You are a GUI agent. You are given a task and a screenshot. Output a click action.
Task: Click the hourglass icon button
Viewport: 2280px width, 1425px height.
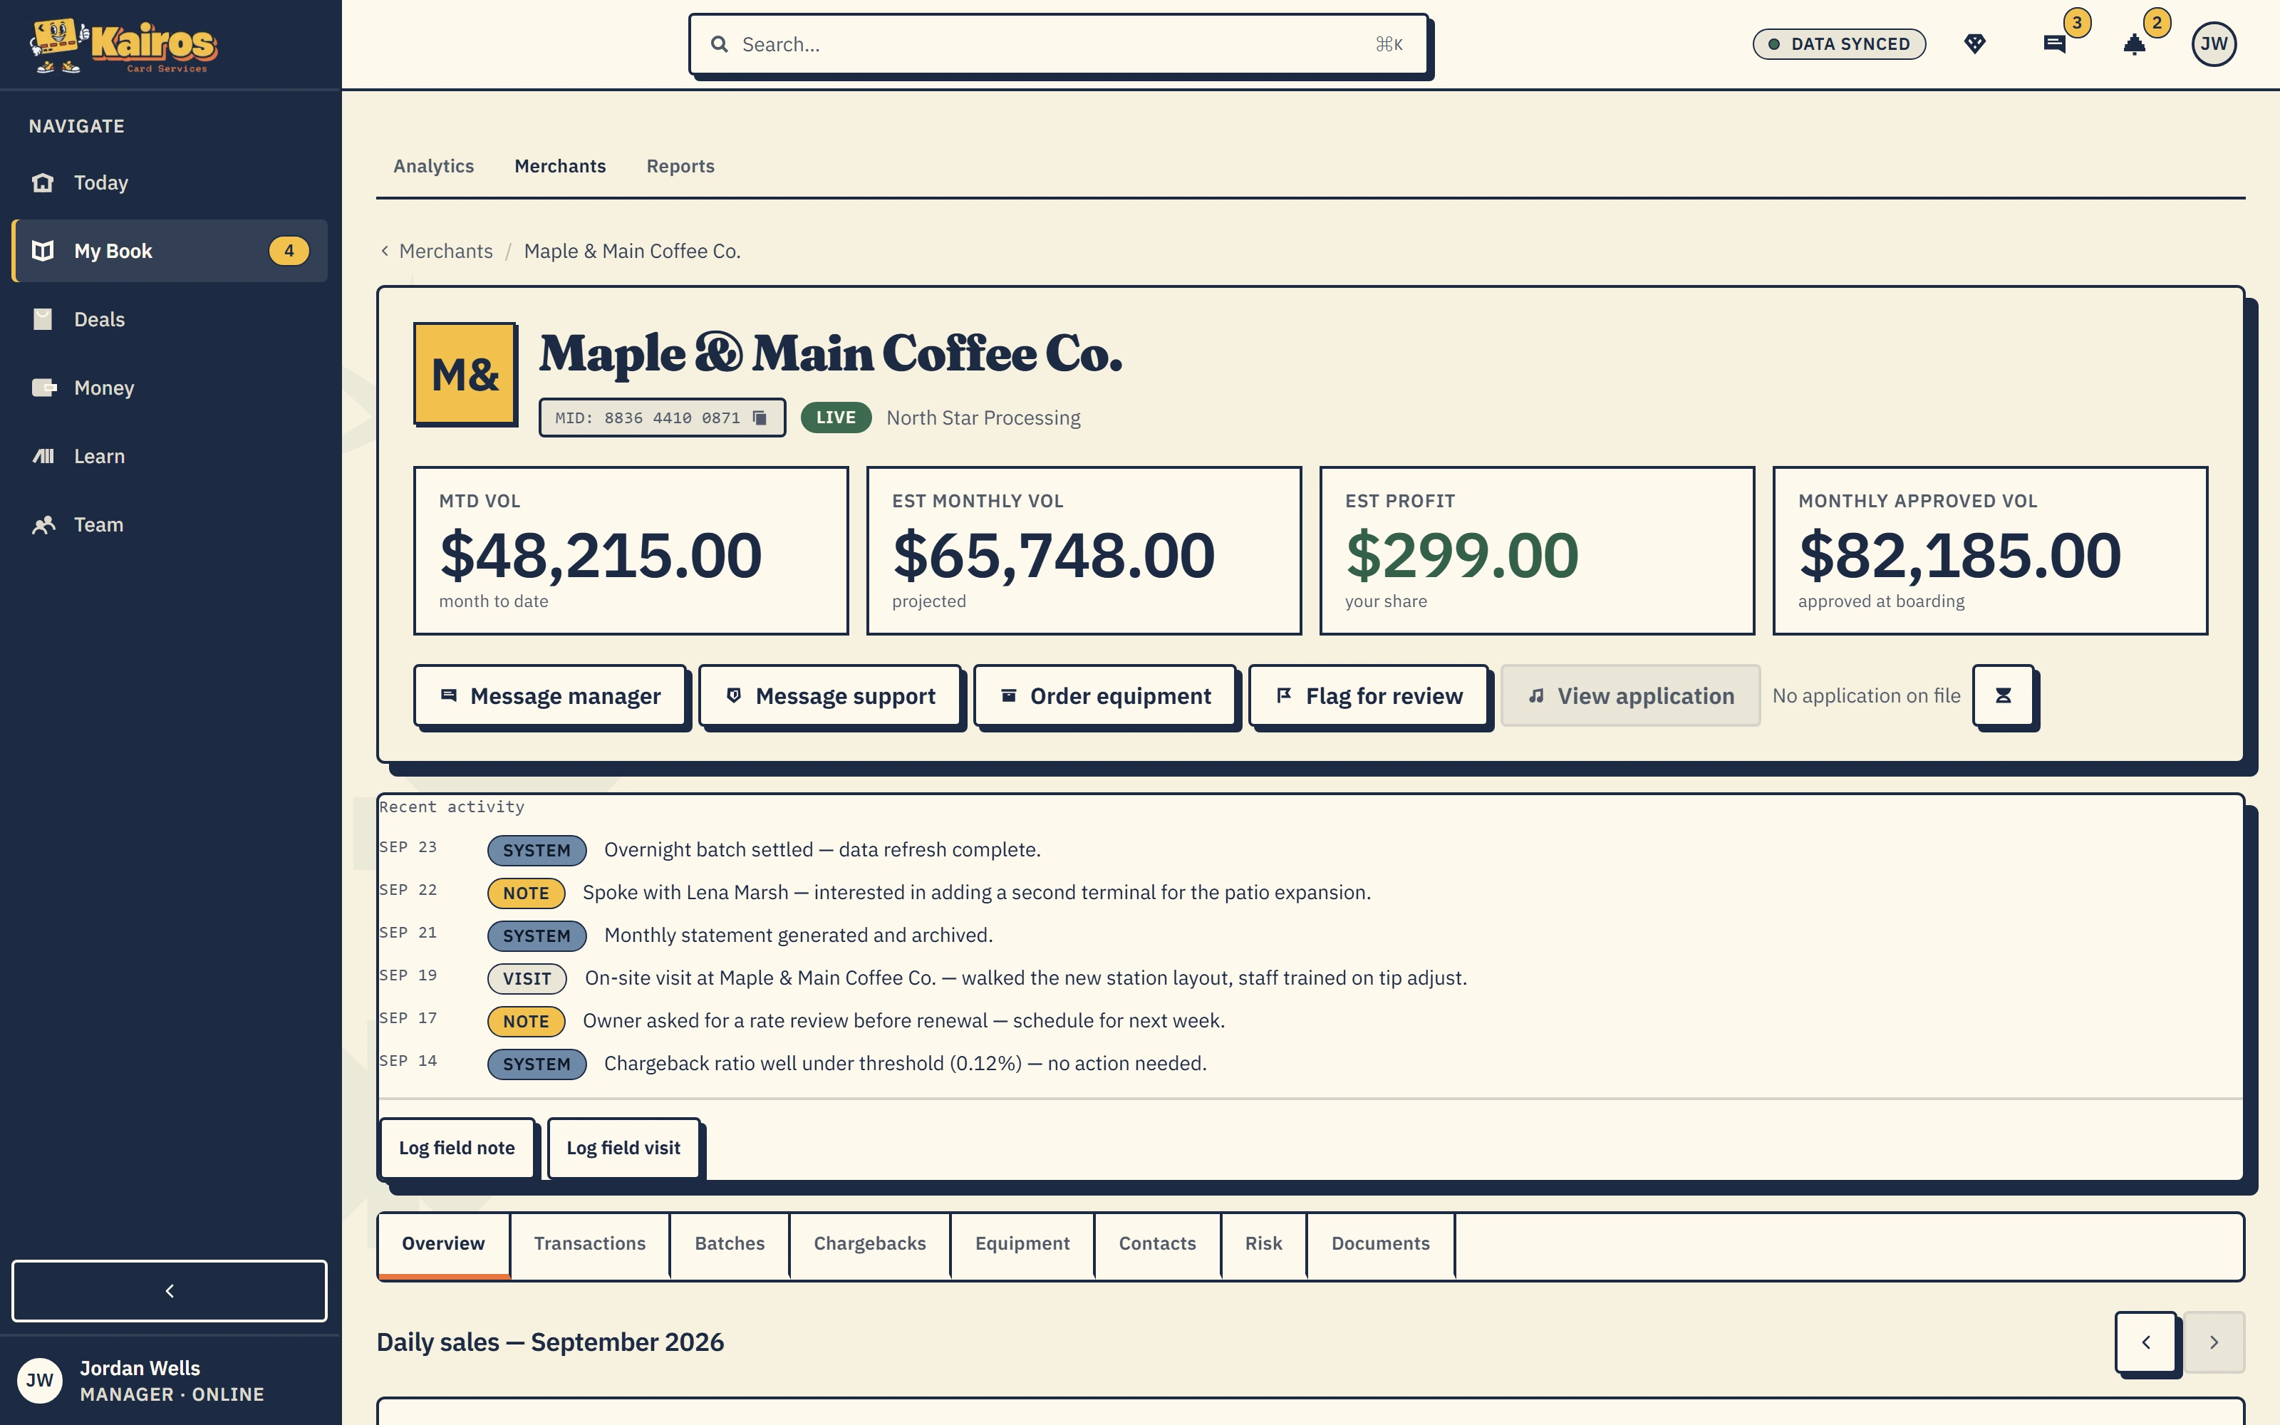[2003, 695]
